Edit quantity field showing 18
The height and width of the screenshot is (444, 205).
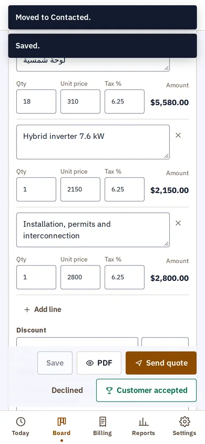click(36, 102)
